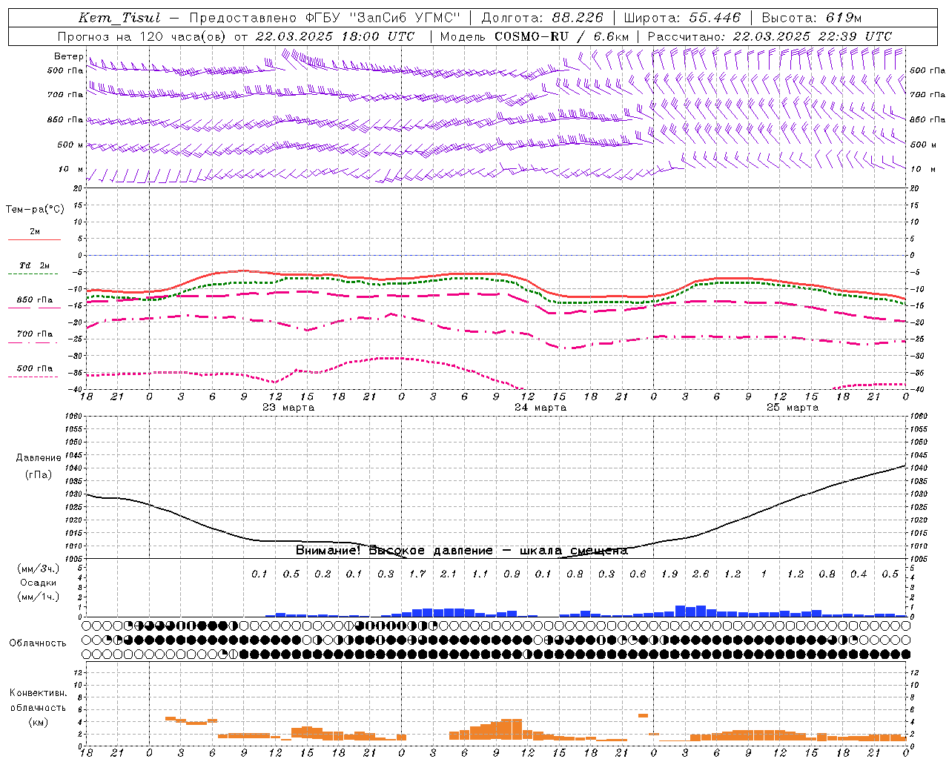Click the Высота: 619м header field
Screen dimensions: 949x759
812,18
